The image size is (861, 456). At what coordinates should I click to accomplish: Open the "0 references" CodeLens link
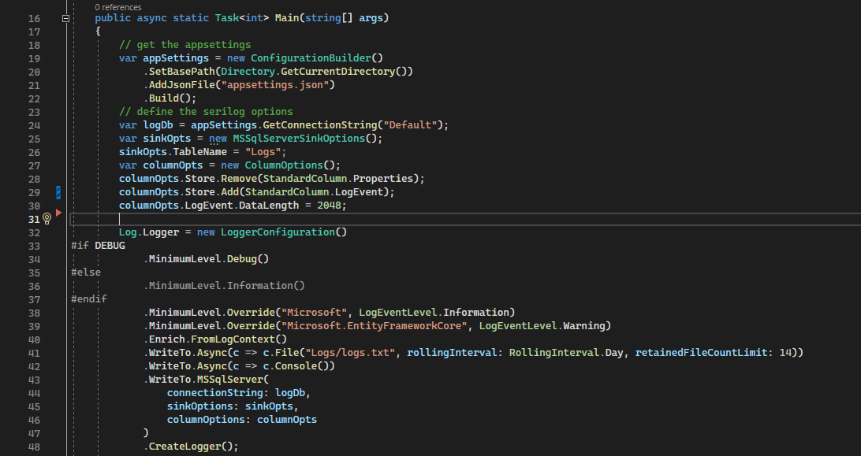(118, 6)
